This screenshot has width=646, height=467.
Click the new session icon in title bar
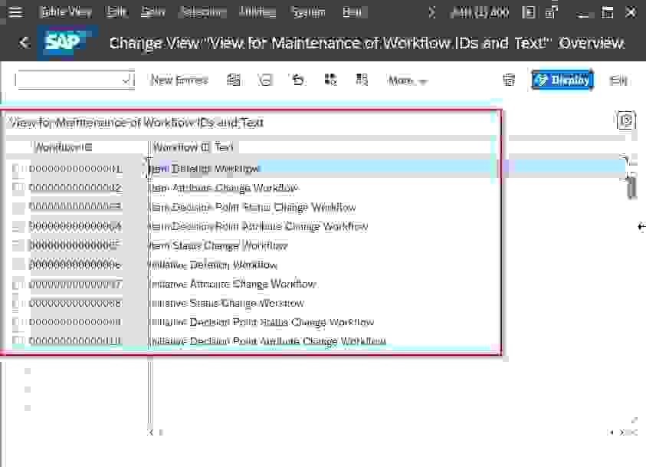point(551,13)
